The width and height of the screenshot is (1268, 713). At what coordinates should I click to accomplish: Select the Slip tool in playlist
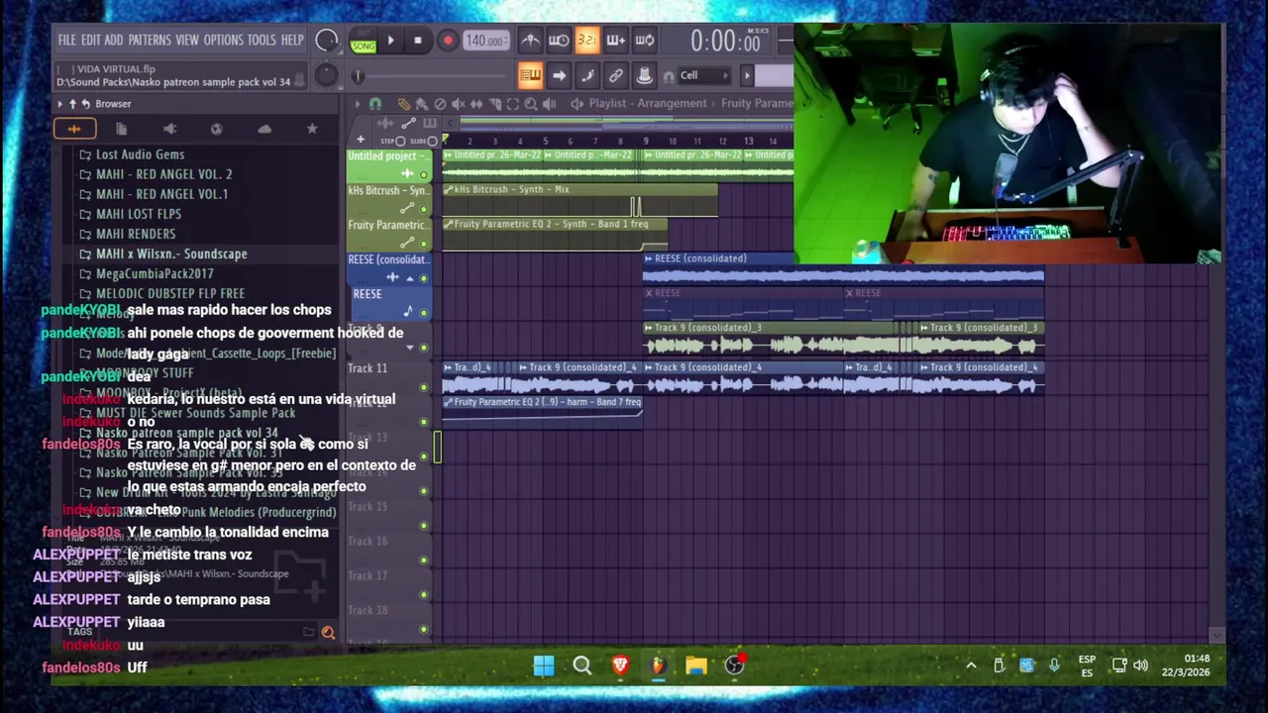click(x=476, y=104)
